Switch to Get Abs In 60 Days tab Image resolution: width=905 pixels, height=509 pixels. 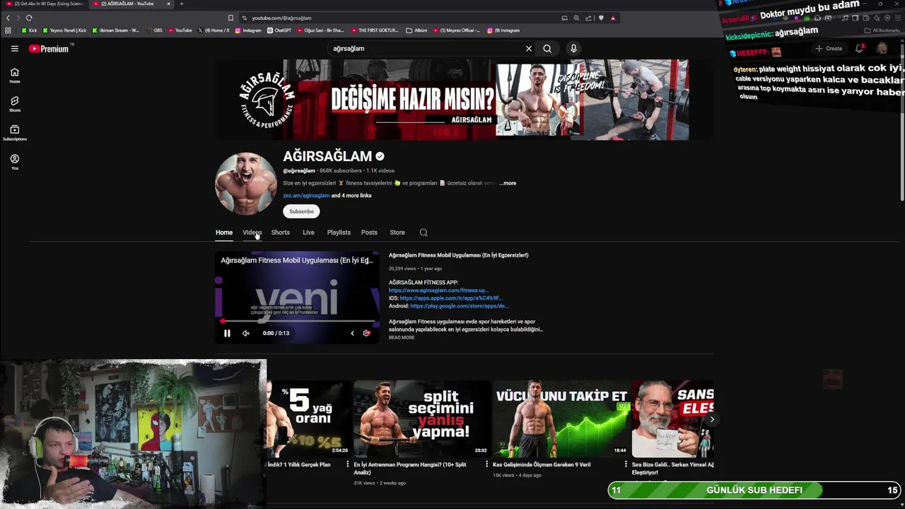coord(44,4)
